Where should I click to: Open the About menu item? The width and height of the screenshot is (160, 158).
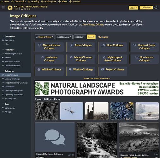[x=63, y=2]
